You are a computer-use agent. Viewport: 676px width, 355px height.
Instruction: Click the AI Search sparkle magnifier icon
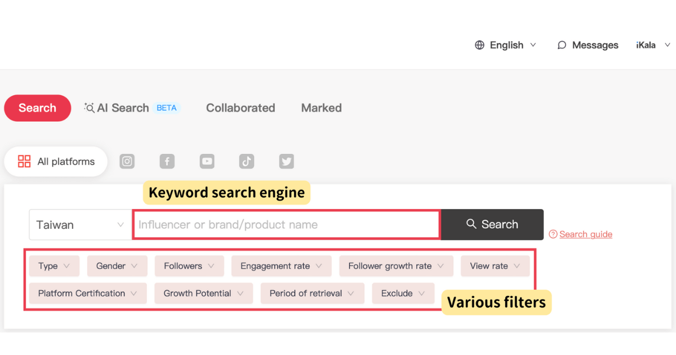tap(89, 108)
